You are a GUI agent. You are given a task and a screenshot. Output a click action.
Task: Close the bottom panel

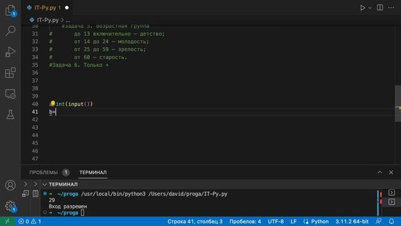391,173
